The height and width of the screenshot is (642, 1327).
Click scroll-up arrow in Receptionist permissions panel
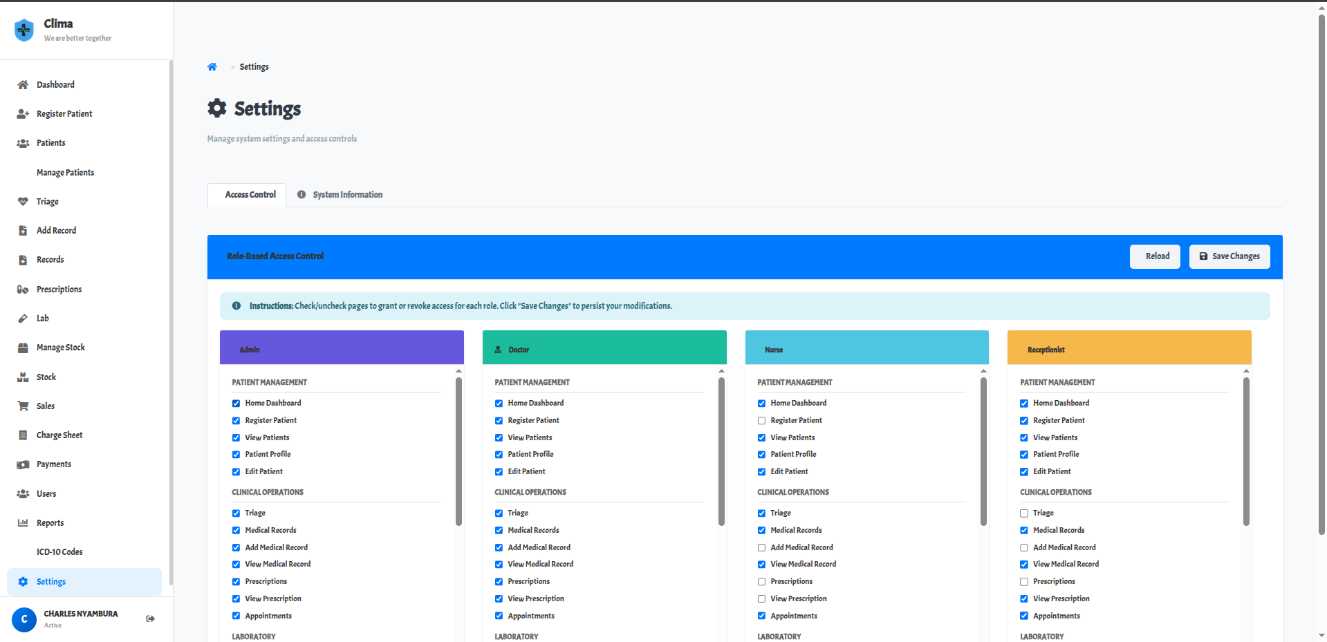[1246, 371]
